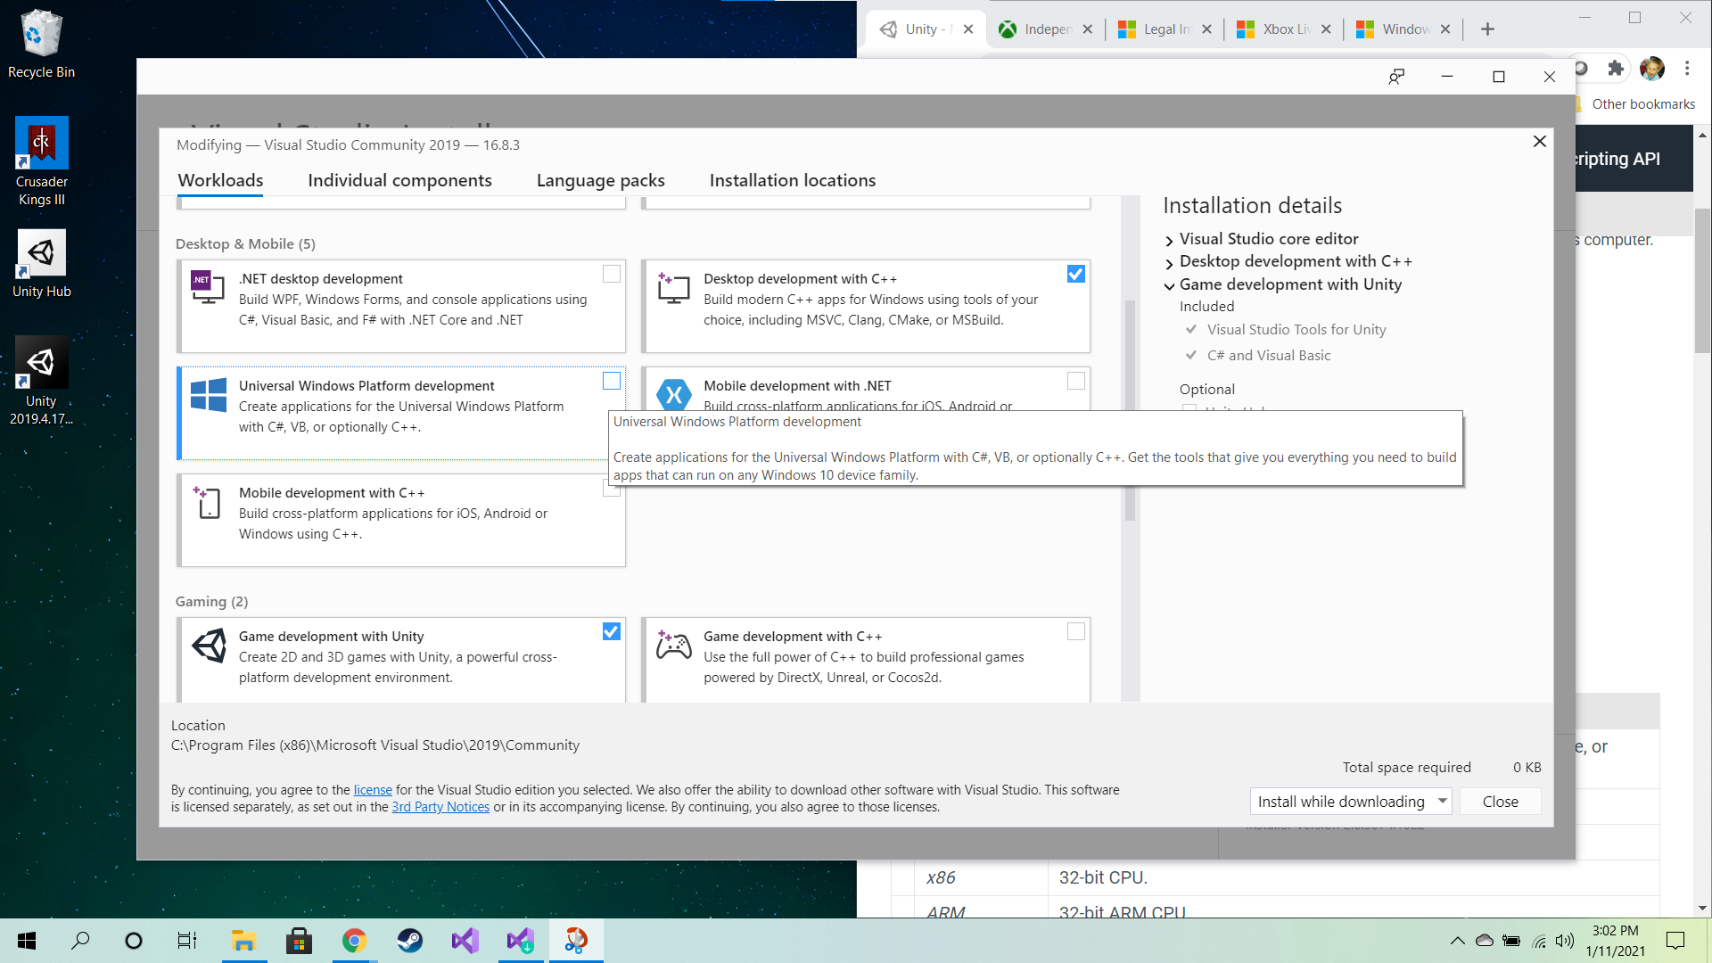Check Game development with C++ checkbox

1076,631
